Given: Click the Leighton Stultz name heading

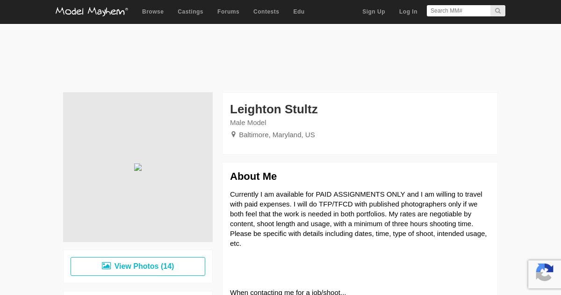Looking at the screenshot, I should coord(274,109).
